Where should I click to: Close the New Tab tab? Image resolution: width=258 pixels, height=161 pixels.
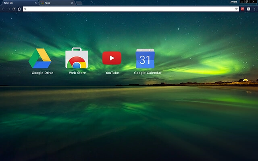(36, 3)
